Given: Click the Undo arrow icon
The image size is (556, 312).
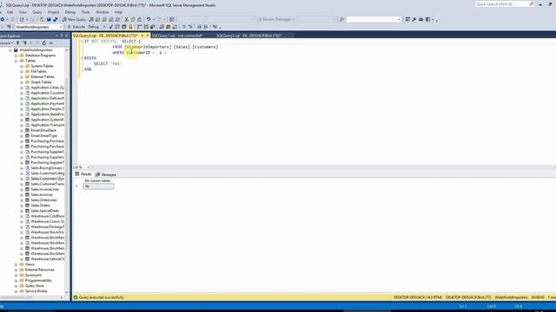Looking at the screenshot, I should [149, 19].
